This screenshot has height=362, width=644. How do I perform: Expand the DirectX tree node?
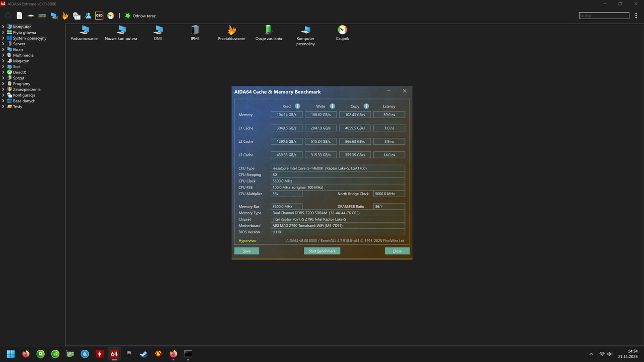click(3, 72)
